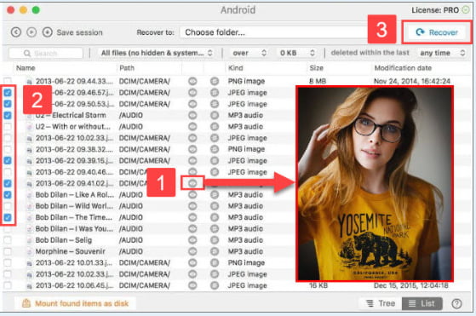476x316 pixels.
Task: Click round icon right of eye, 10.06.45 row
Action: point(215,285)
